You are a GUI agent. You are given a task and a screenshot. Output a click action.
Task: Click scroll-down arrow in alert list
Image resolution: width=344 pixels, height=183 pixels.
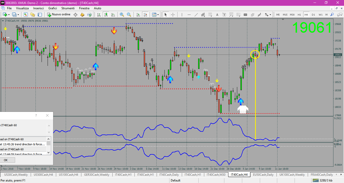48,153
